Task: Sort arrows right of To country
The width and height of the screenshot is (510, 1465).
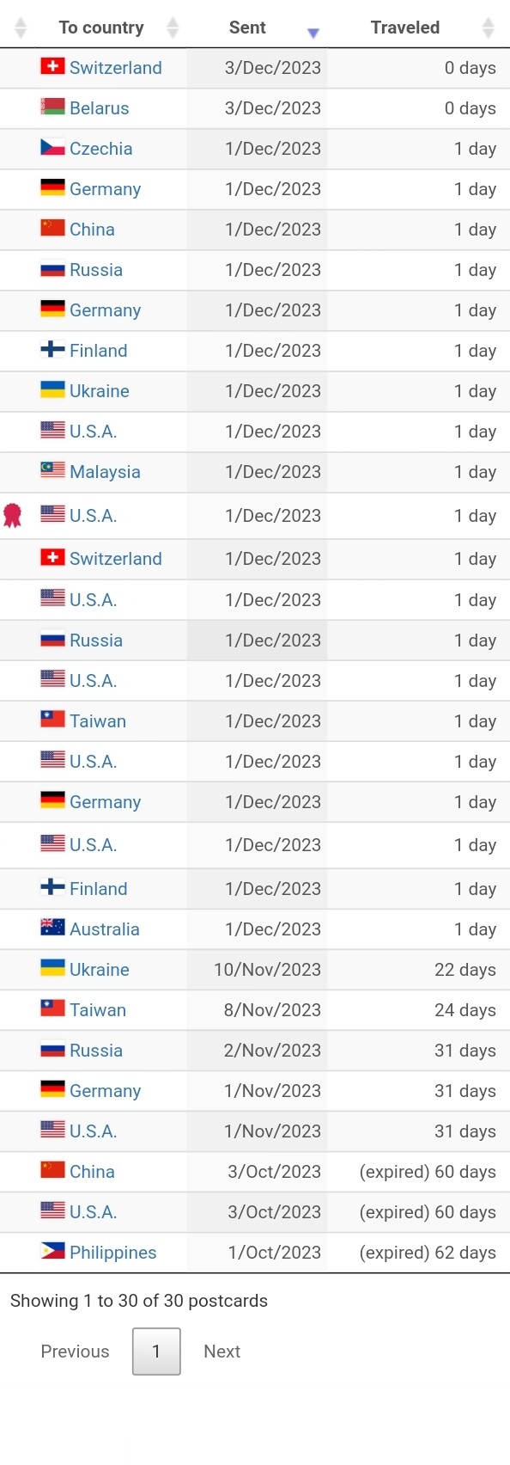Action: point(173,28)
